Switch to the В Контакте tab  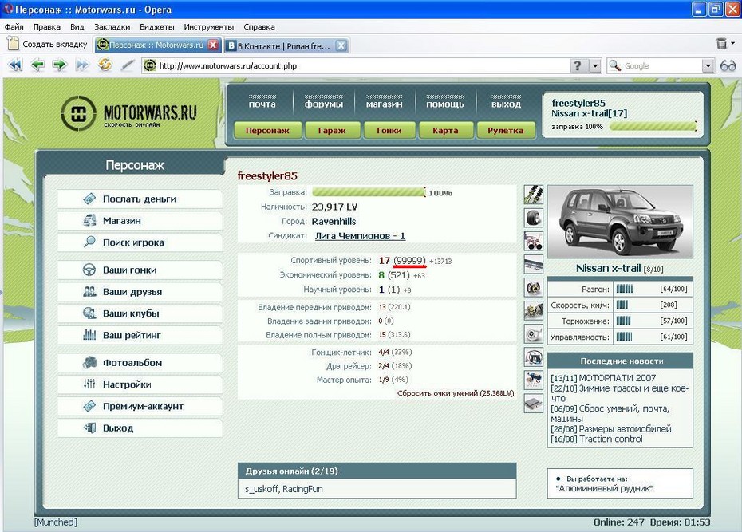tap(283, 46)
